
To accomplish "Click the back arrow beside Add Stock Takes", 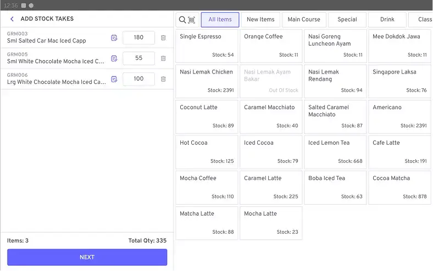I will click(x=12, y=19).
